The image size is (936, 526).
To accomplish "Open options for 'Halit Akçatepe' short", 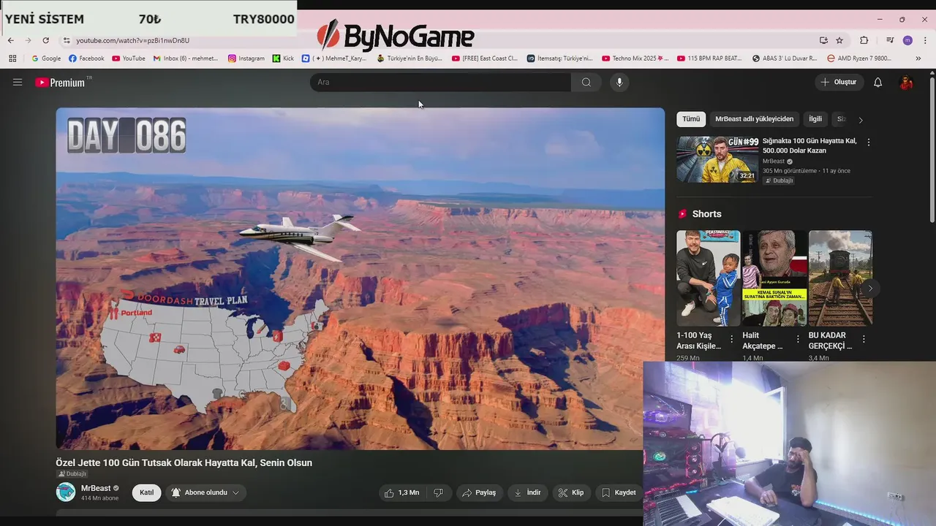I will tap(798, 339).
